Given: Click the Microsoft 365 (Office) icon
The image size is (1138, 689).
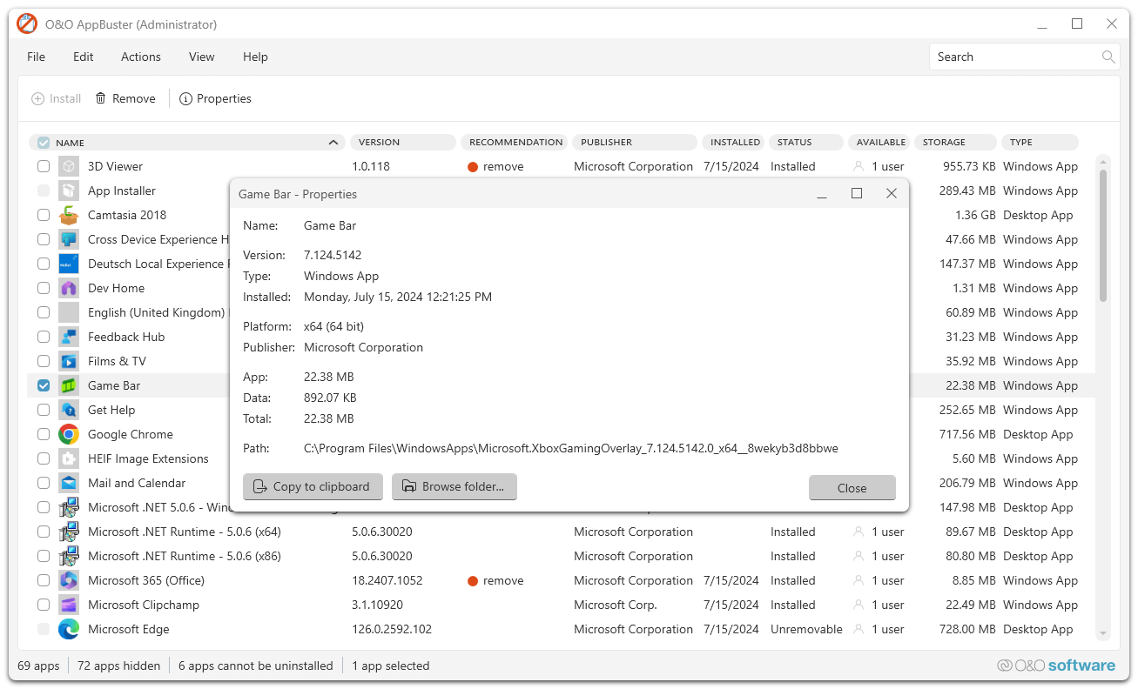Looking at the screenshot, I should [x=69, y=580].
